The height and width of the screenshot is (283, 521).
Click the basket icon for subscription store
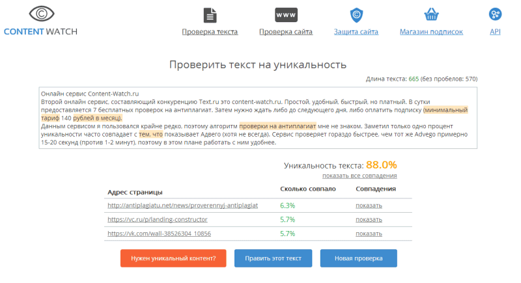click(430, 14)
